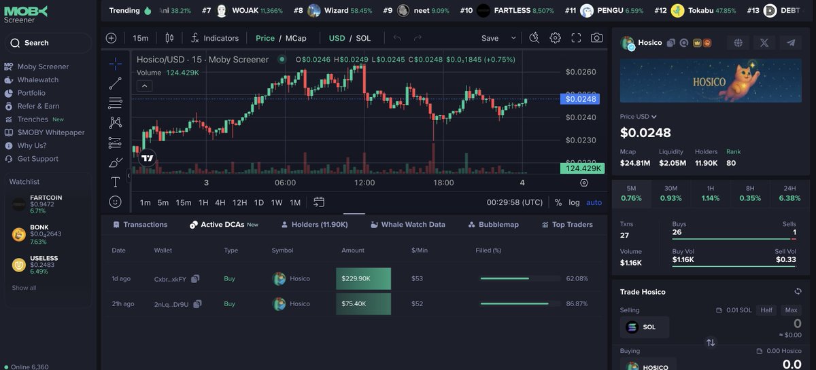
Task: Open the Active DCAs tab
Action: 224,225
